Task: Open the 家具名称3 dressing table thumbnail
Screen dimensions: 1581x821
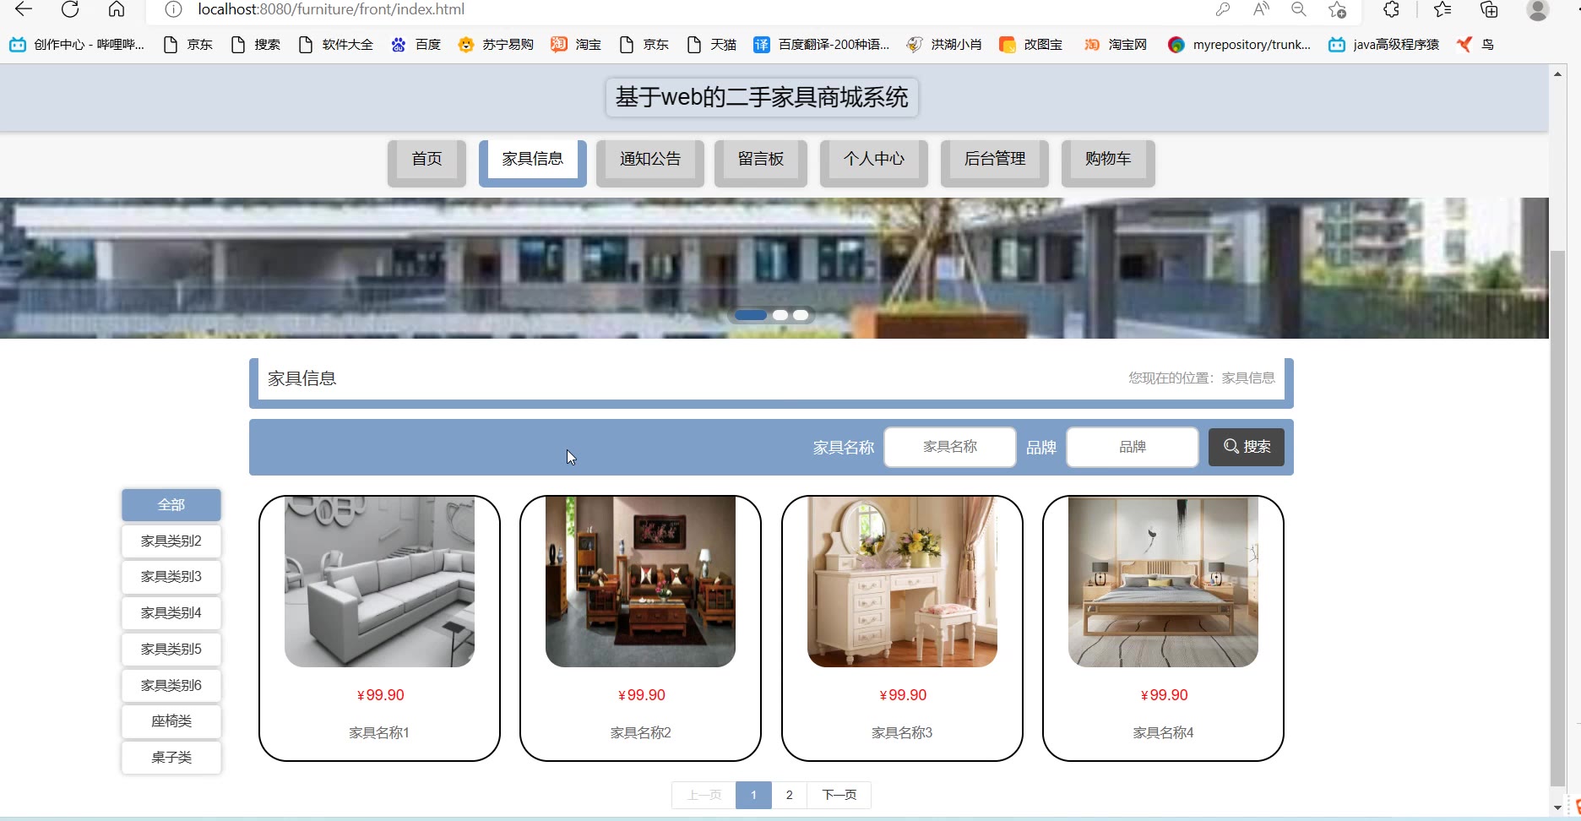Action: pos(902,582)
